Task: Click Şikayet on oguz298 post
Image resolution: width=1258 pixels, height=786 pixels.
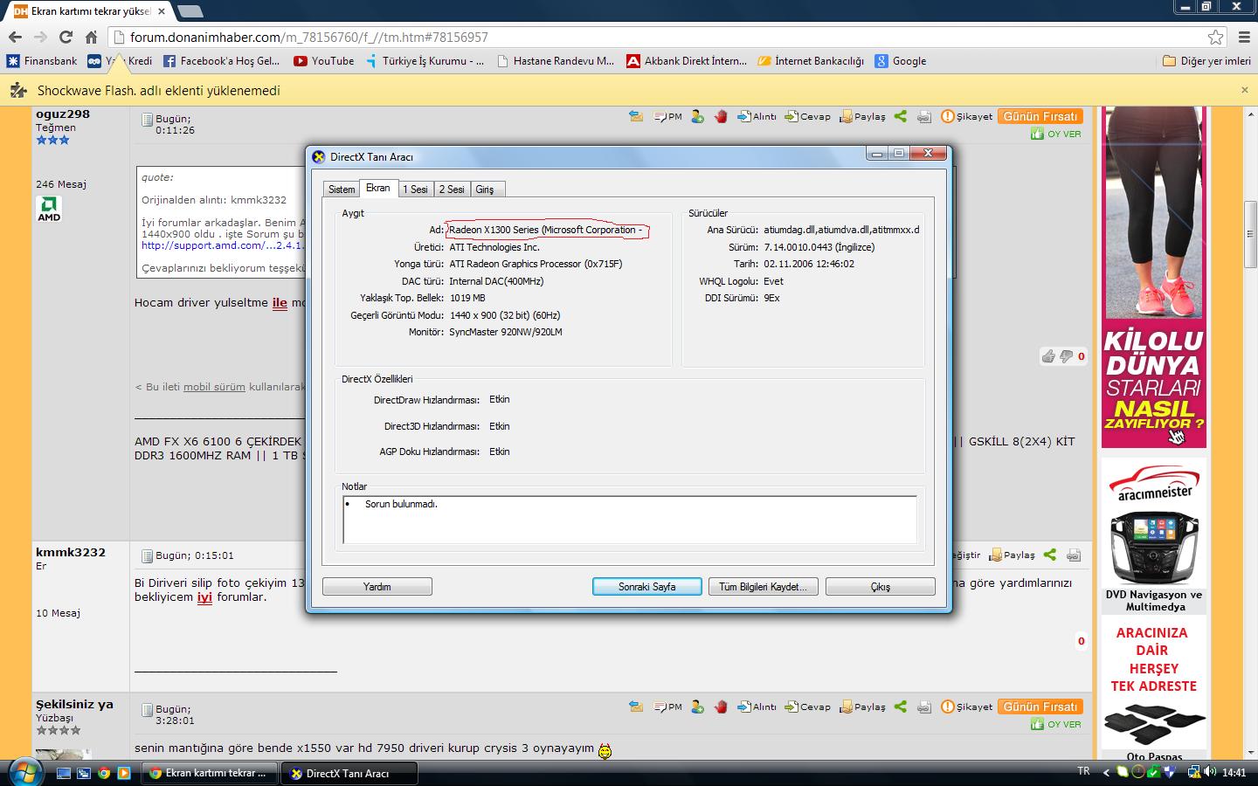Action: click(966, 116)
